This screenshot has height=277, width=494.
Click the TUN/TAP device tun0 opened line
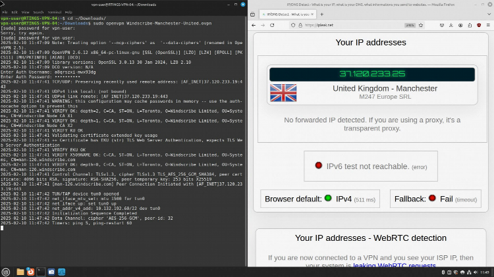click(59, 194)
